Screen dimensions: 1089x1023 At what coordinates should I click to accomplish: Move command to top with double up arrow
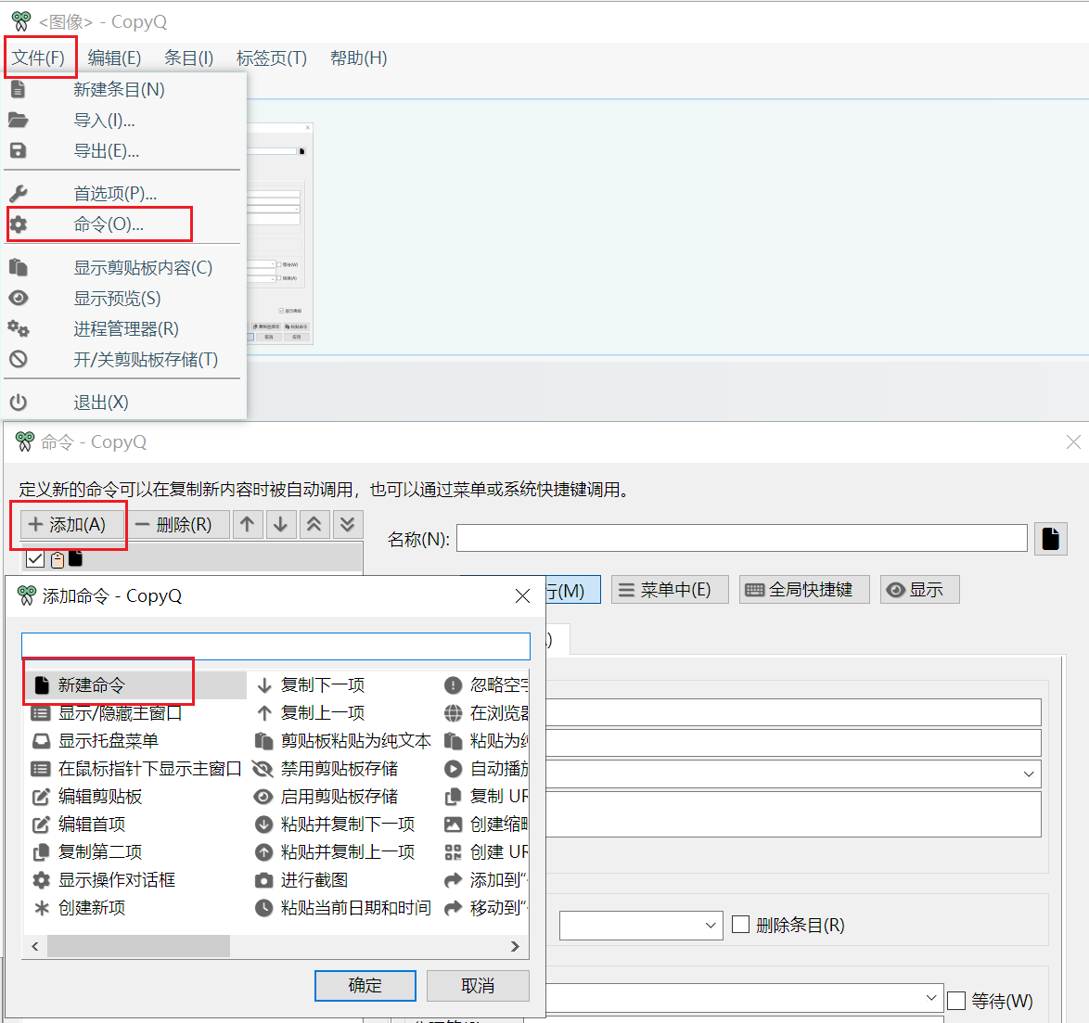point(314,524)
